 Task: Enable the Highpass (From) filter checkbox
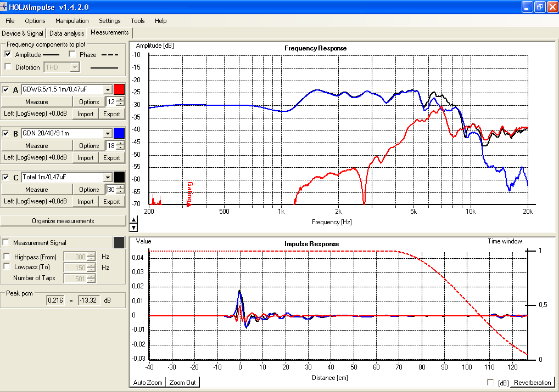pyautogui.click(x=7, y=257)
